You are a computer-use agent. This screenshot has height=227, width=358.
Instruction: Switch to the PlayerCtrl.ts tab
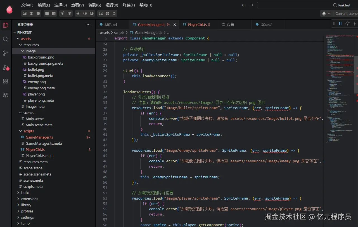[197, 25]
